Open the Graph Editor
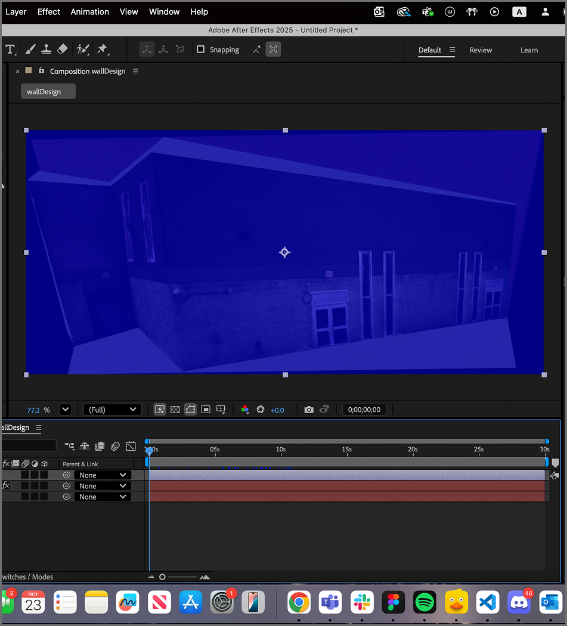Screen dimensions: 567x626 pos(131,446)
